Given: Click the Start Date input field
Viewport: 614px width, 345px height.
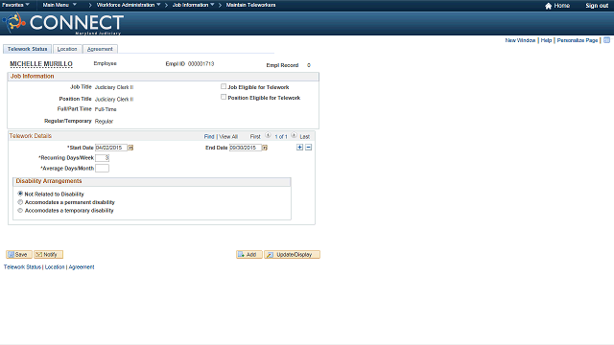Looking at the screenshot, I should coord(111,148).
